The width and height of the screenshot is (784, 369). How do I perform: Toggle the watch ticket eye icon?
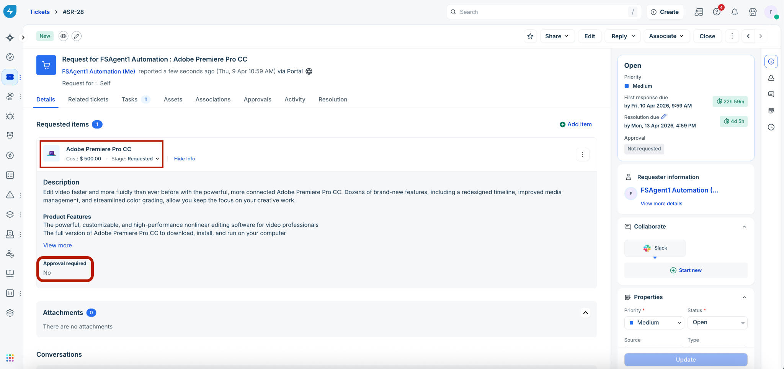(x=63, y=36)
